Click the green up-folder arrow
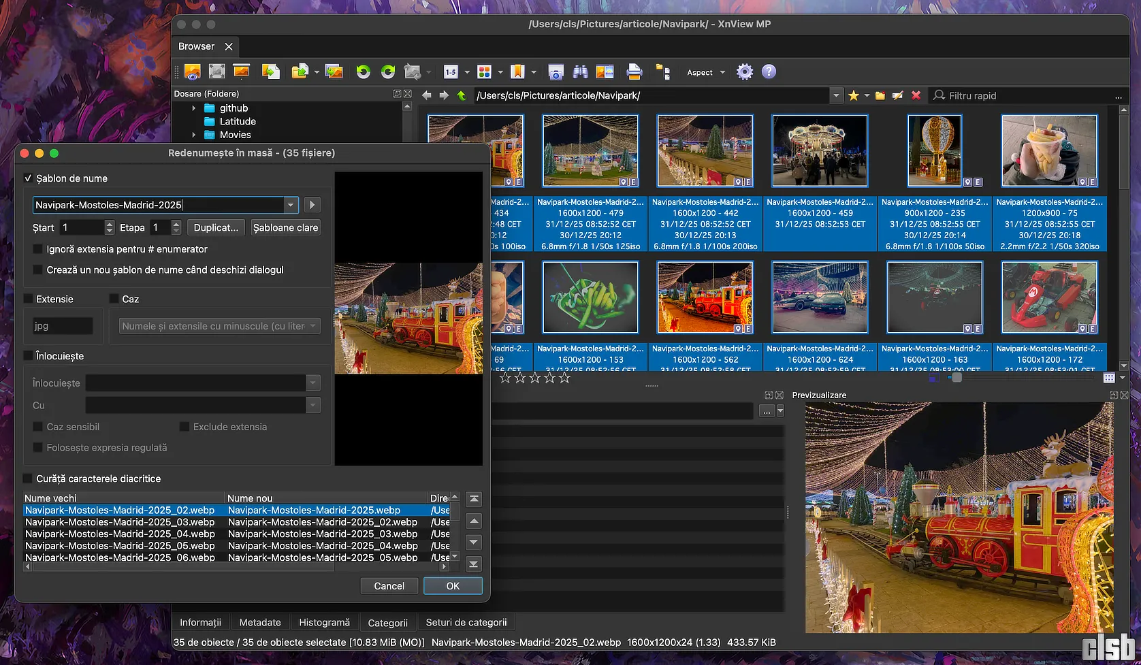1141x665 pixels. (x=462, y=96)
